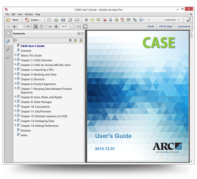
Task: Click the Save file icon
Action: pos(49,20)
